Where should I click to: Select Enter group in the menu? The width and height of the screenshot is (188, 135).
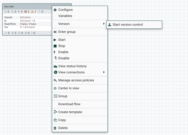click(x=67, y=32)
